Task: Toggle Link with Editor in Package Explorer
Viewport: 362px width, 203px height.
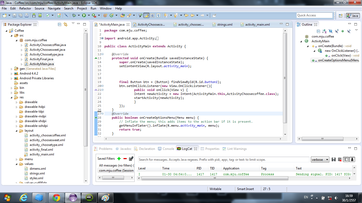Action: click(x=65, y=24)
